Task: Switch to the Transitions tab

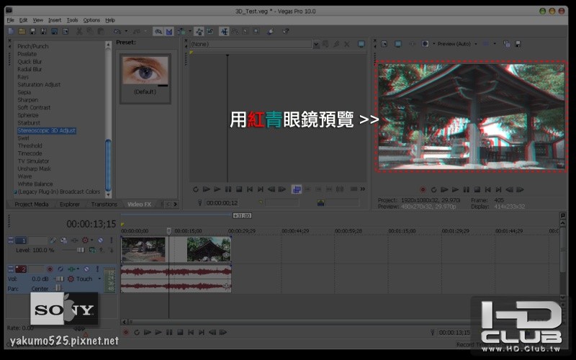Action: [x=104, y=204]
